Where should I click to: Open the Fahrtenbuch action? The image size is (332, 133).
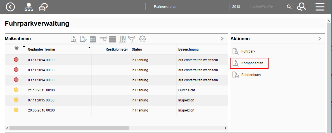coord(247,75)
